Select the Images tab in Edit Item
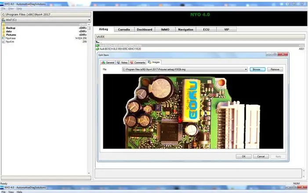Image resolution: width=308 pixels, height=193 pixels. [x=154, y=62]
